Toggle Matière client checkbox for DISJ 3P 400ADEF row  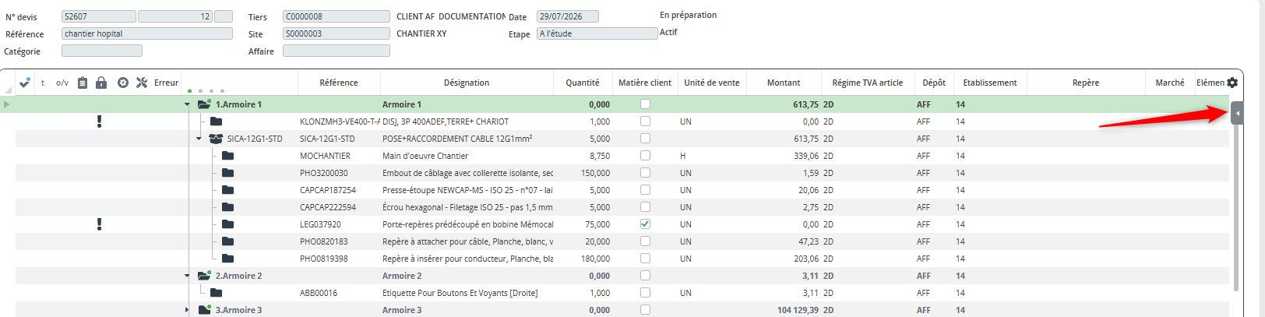(x=645, y=122)
